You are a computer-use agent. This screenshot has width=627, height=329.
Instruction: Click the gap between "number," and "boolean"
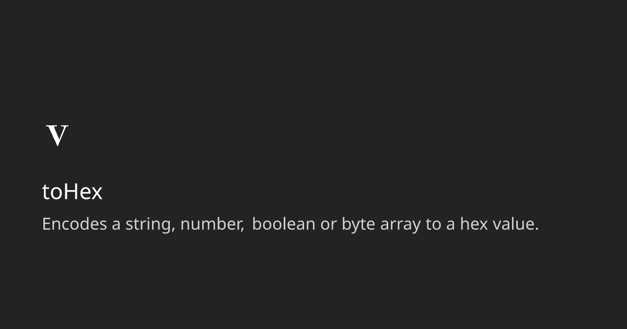click(x=248, y=225)
